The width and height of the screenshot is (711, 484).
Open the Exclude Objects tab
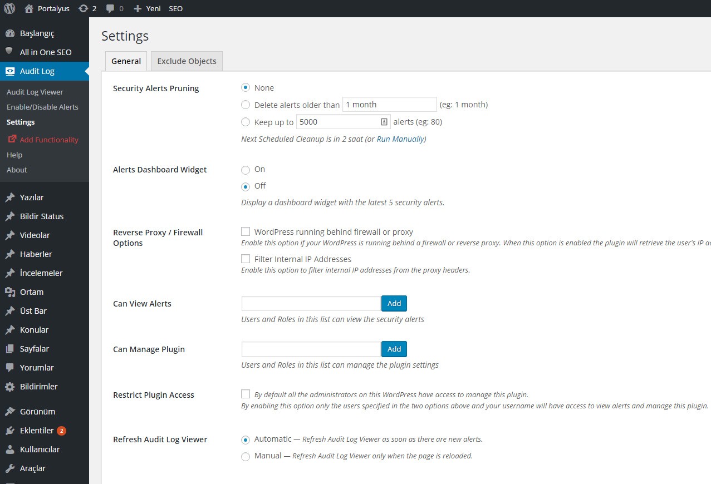pos(187,61)
